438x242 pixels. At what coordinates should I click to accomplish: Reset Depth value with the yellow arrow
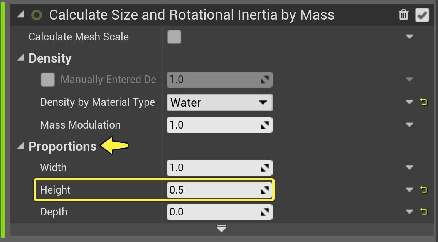coord(423,212)
